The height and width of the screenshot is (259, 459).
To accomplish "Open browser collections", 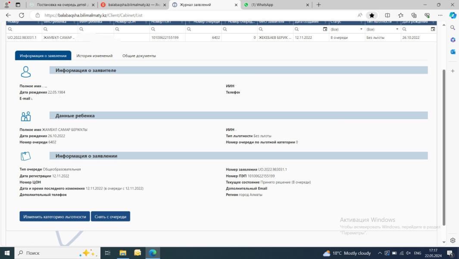I will pos(414,15).
